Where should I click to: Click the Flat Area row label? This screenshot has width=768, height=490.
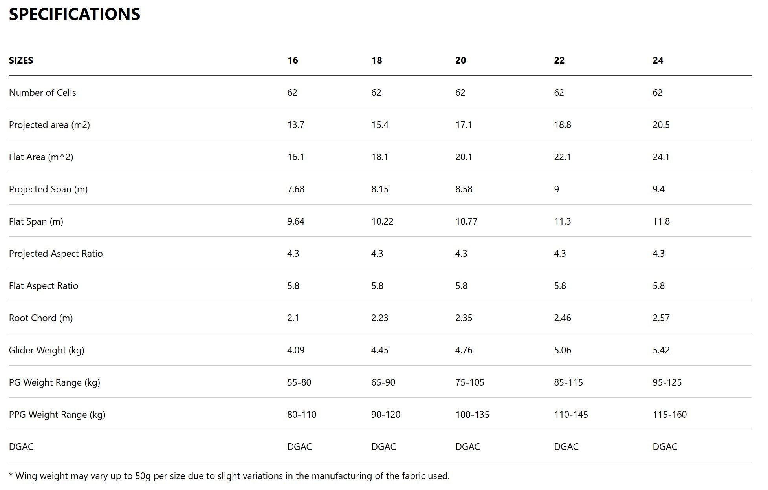[x=41, y=157]
